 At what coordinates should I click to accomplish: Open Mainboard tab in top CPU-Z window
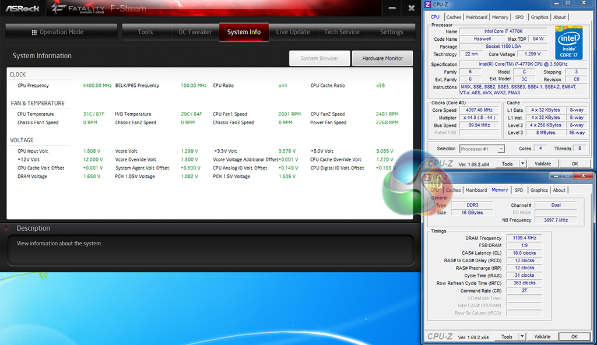pyautogui.click(x=476, y=17)
